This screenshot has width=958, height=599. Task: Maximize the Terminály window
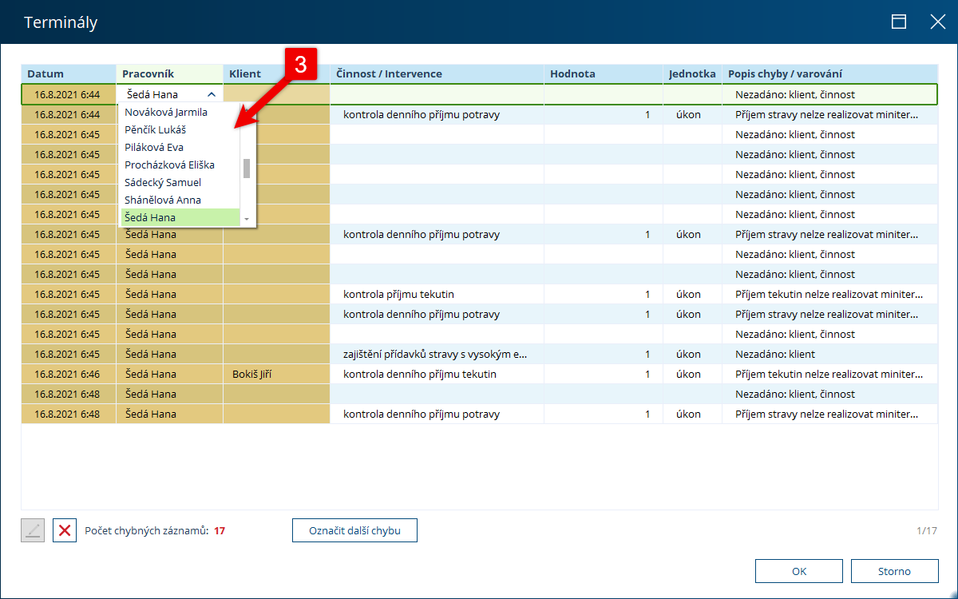click(x=899, y=22)
